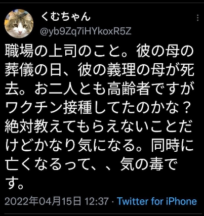Open the @yb9Zq7iHYkoxR5Z handle profile
This screenshot has width=204, height=216.
pos(86,31)
